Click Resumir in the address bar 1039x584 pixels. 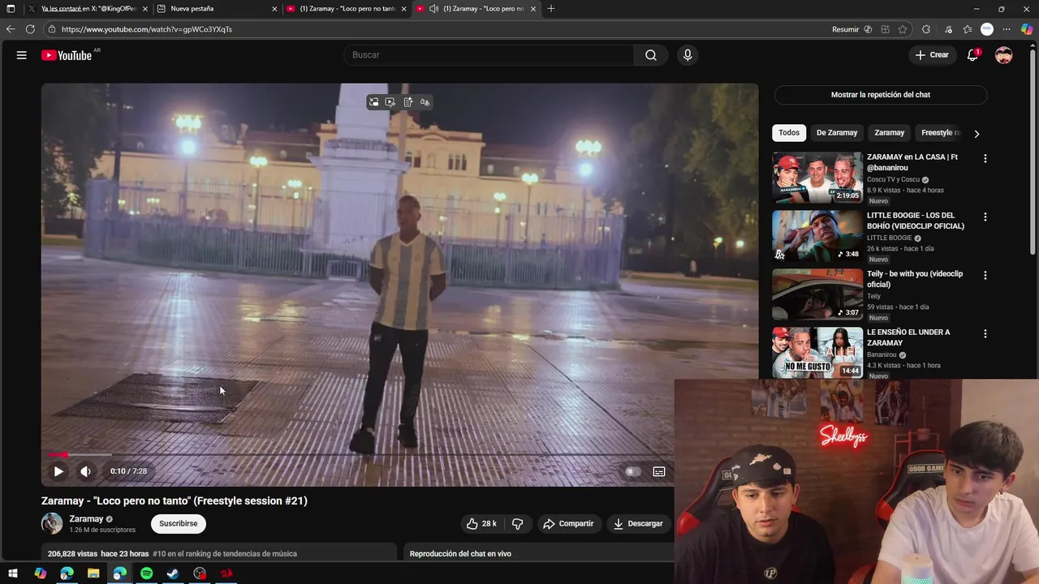[x=845, y=29]
